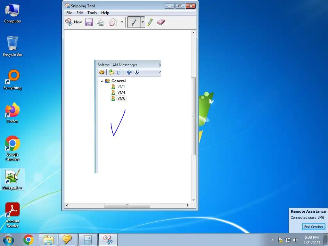Click the Show desktop button at the taskbar end
The height and width of the screenshot is (246, 328).
[326, 240]
